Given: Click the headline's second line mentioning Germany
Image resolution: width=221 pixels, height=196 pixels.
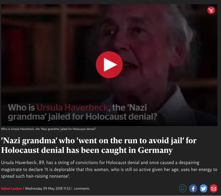Looking at the screenshot, I should pos(87,150).
